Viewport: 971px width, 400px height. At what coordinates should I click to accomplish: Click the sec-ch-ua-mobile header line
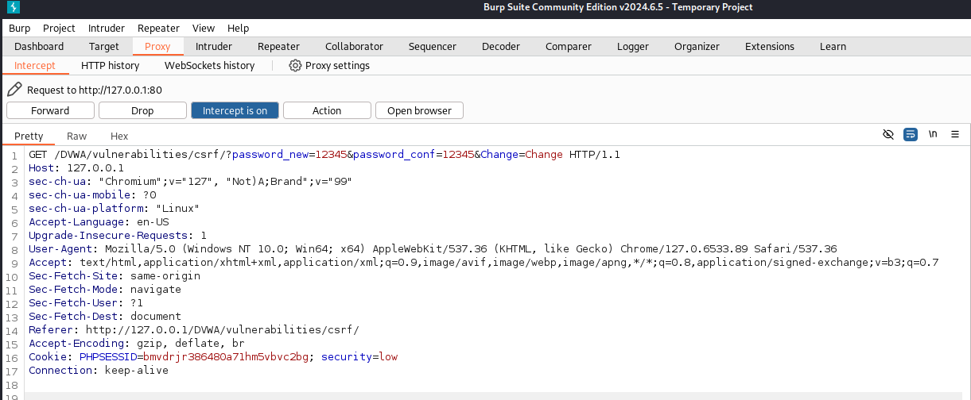pyautogui.click(x=92, y=194)
